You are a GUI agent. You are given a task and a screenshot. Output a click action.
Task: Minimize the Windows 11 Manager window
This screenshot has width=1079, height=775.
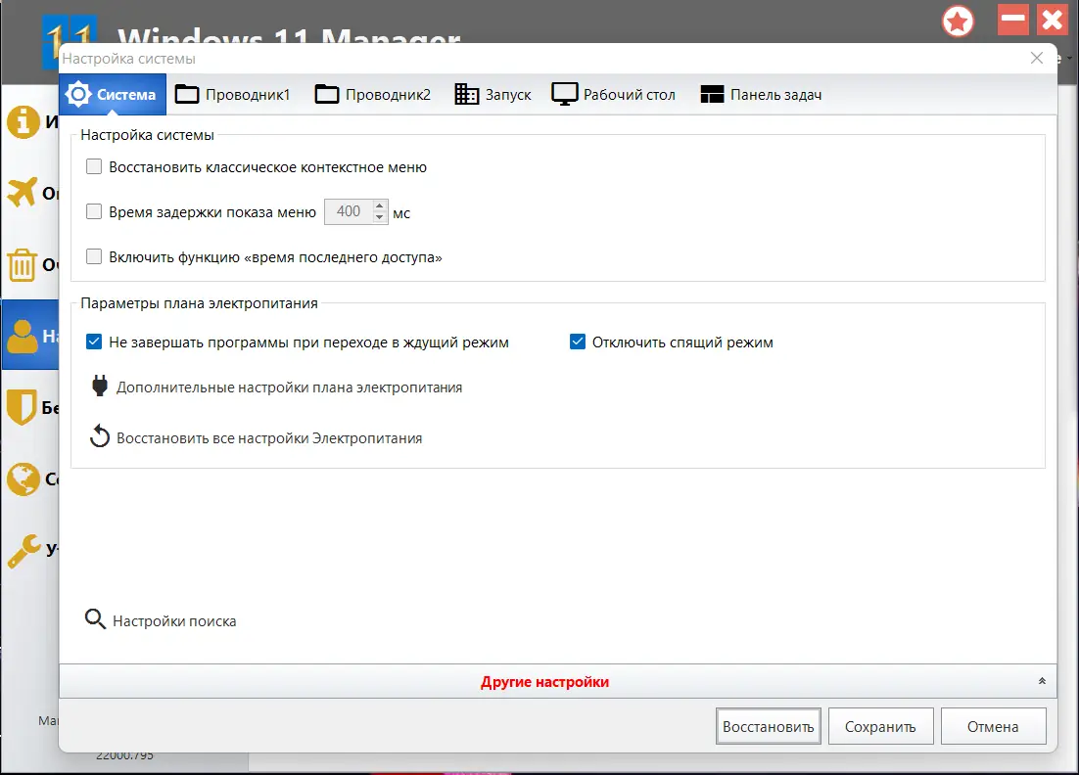(x=1013, y=20)
